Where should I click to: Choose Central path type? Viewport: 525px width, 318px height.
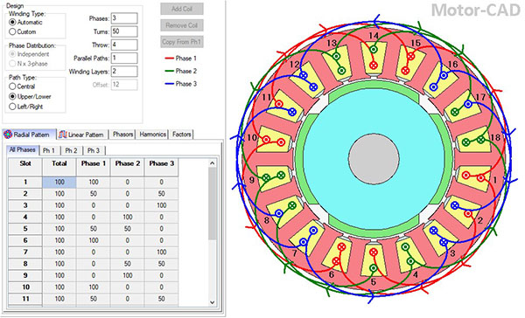coord(12,86)
